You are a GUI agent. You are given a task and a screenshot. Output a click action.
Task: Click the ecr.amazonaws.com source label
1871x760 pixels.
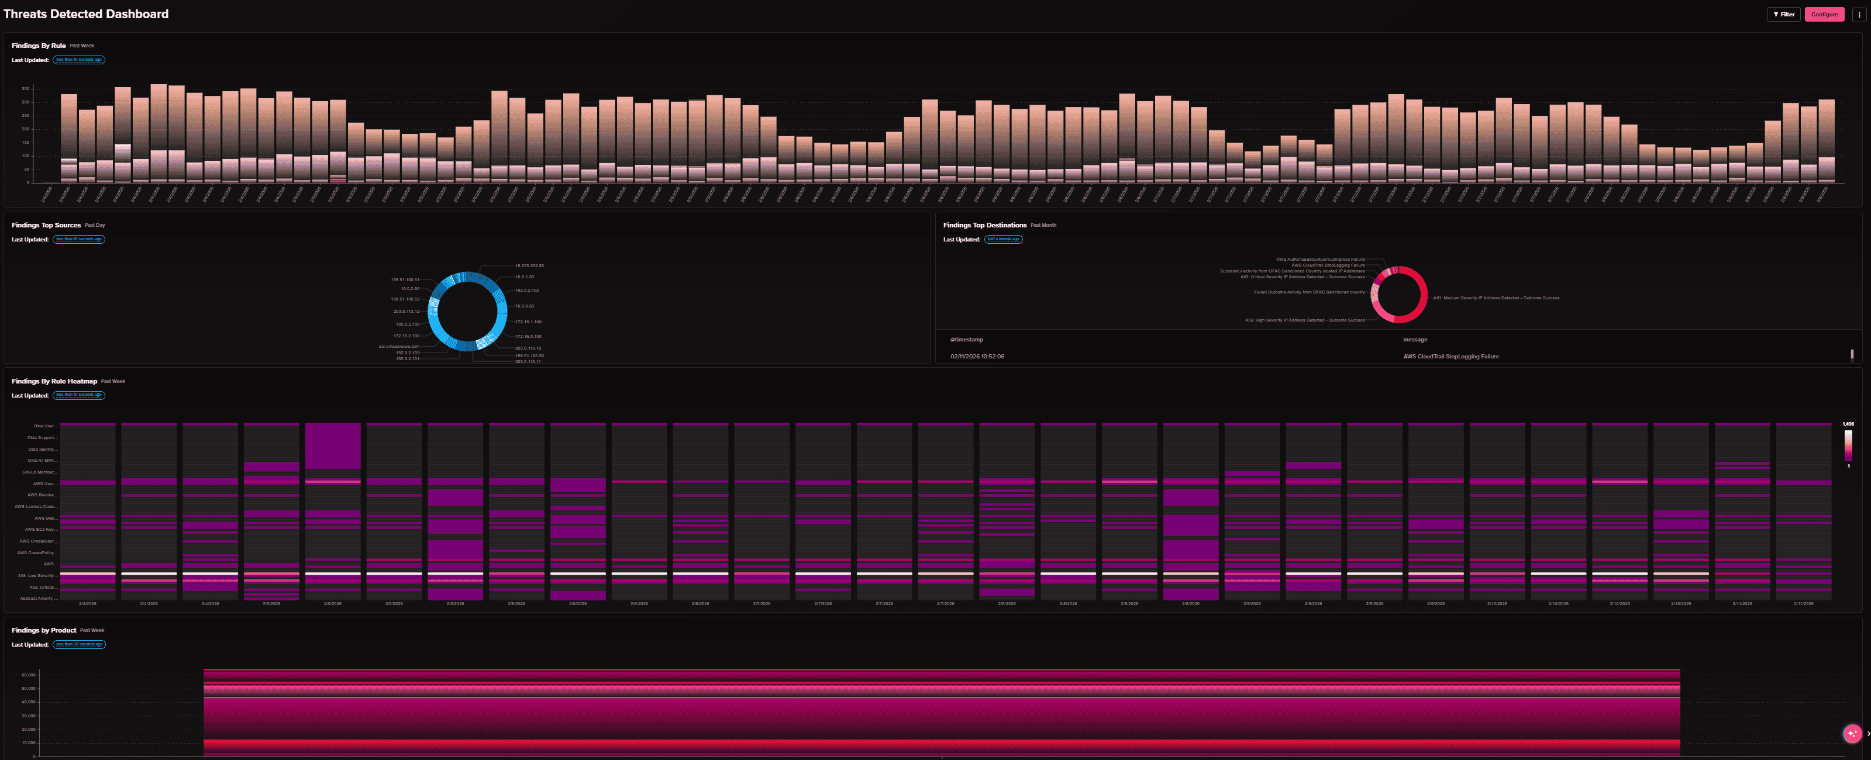[x=399, y=346]
